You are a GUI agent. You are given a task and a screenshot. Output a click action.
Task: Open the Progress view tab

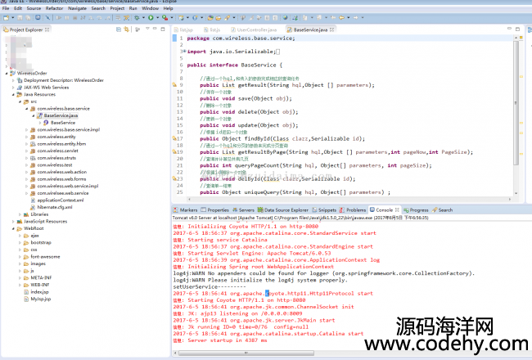click(x=416, y=210)
